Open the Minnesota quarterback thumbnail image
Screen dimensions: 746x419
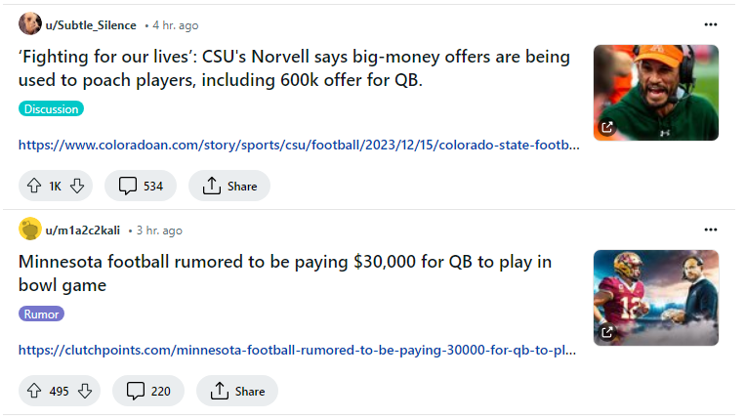click(x=655, y=297)
